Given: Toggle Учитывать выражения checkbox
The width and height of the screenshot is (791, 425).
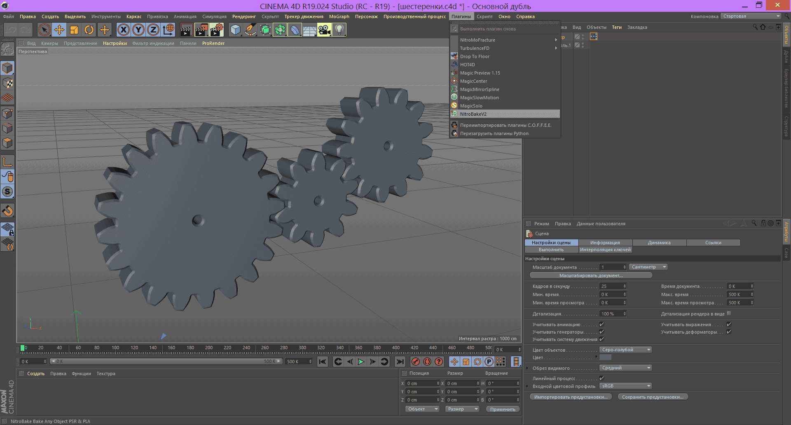Looking at the screenshot, I should (729, 325).
